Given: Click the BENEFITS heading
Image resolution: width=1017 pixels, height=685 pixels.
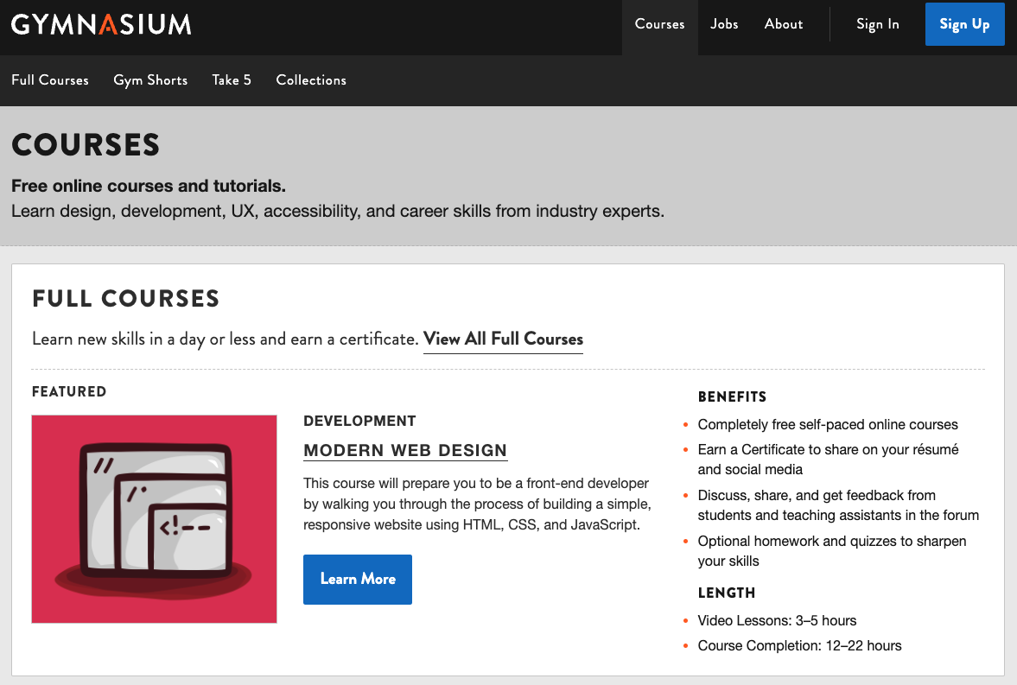Looking at the screenshot, I should pyautogui.click(x=732, y=397).
